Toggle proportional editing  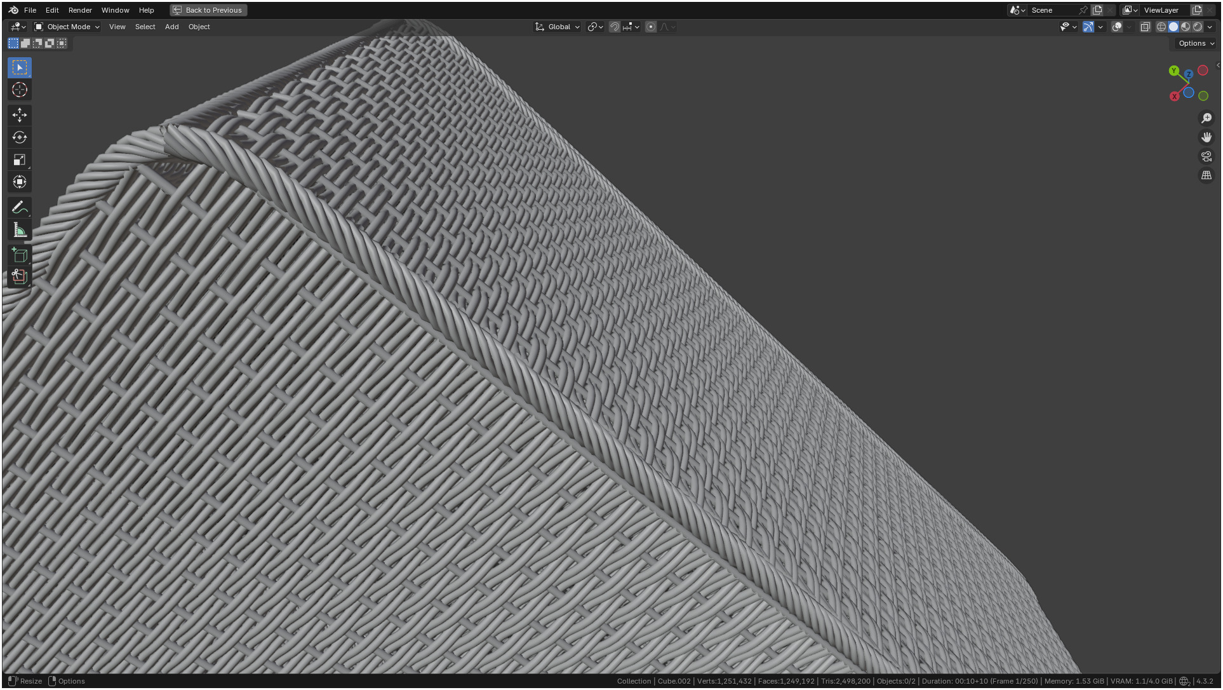coord(651,27)
